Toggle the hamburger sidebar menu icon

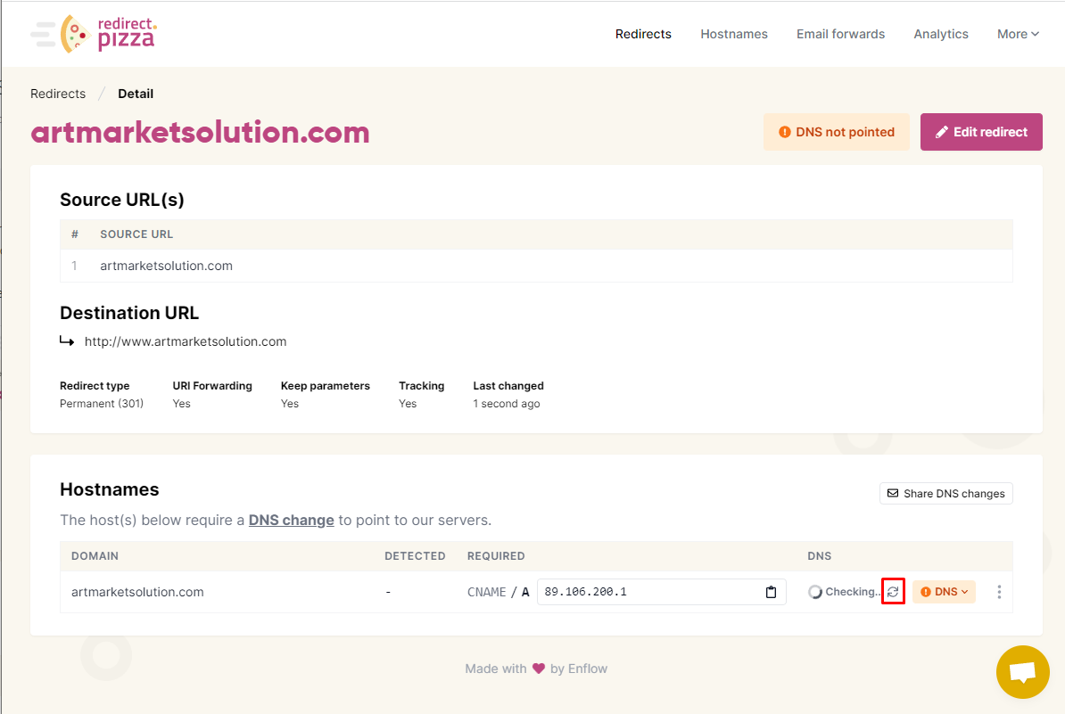[x=43, y=34]
